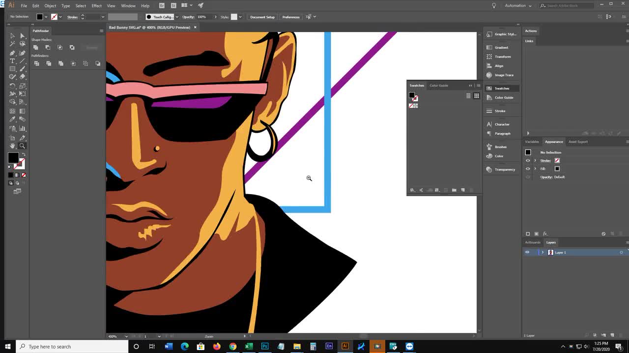Select the Shape Builder tool
This screenshot has width=629, height=353.
(x=12, y=102)
